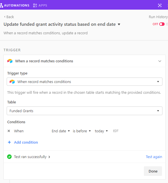Click the Airtable logo in the trigger header
This screenshot has height=183, width=168.
click(x=10, y=61)
